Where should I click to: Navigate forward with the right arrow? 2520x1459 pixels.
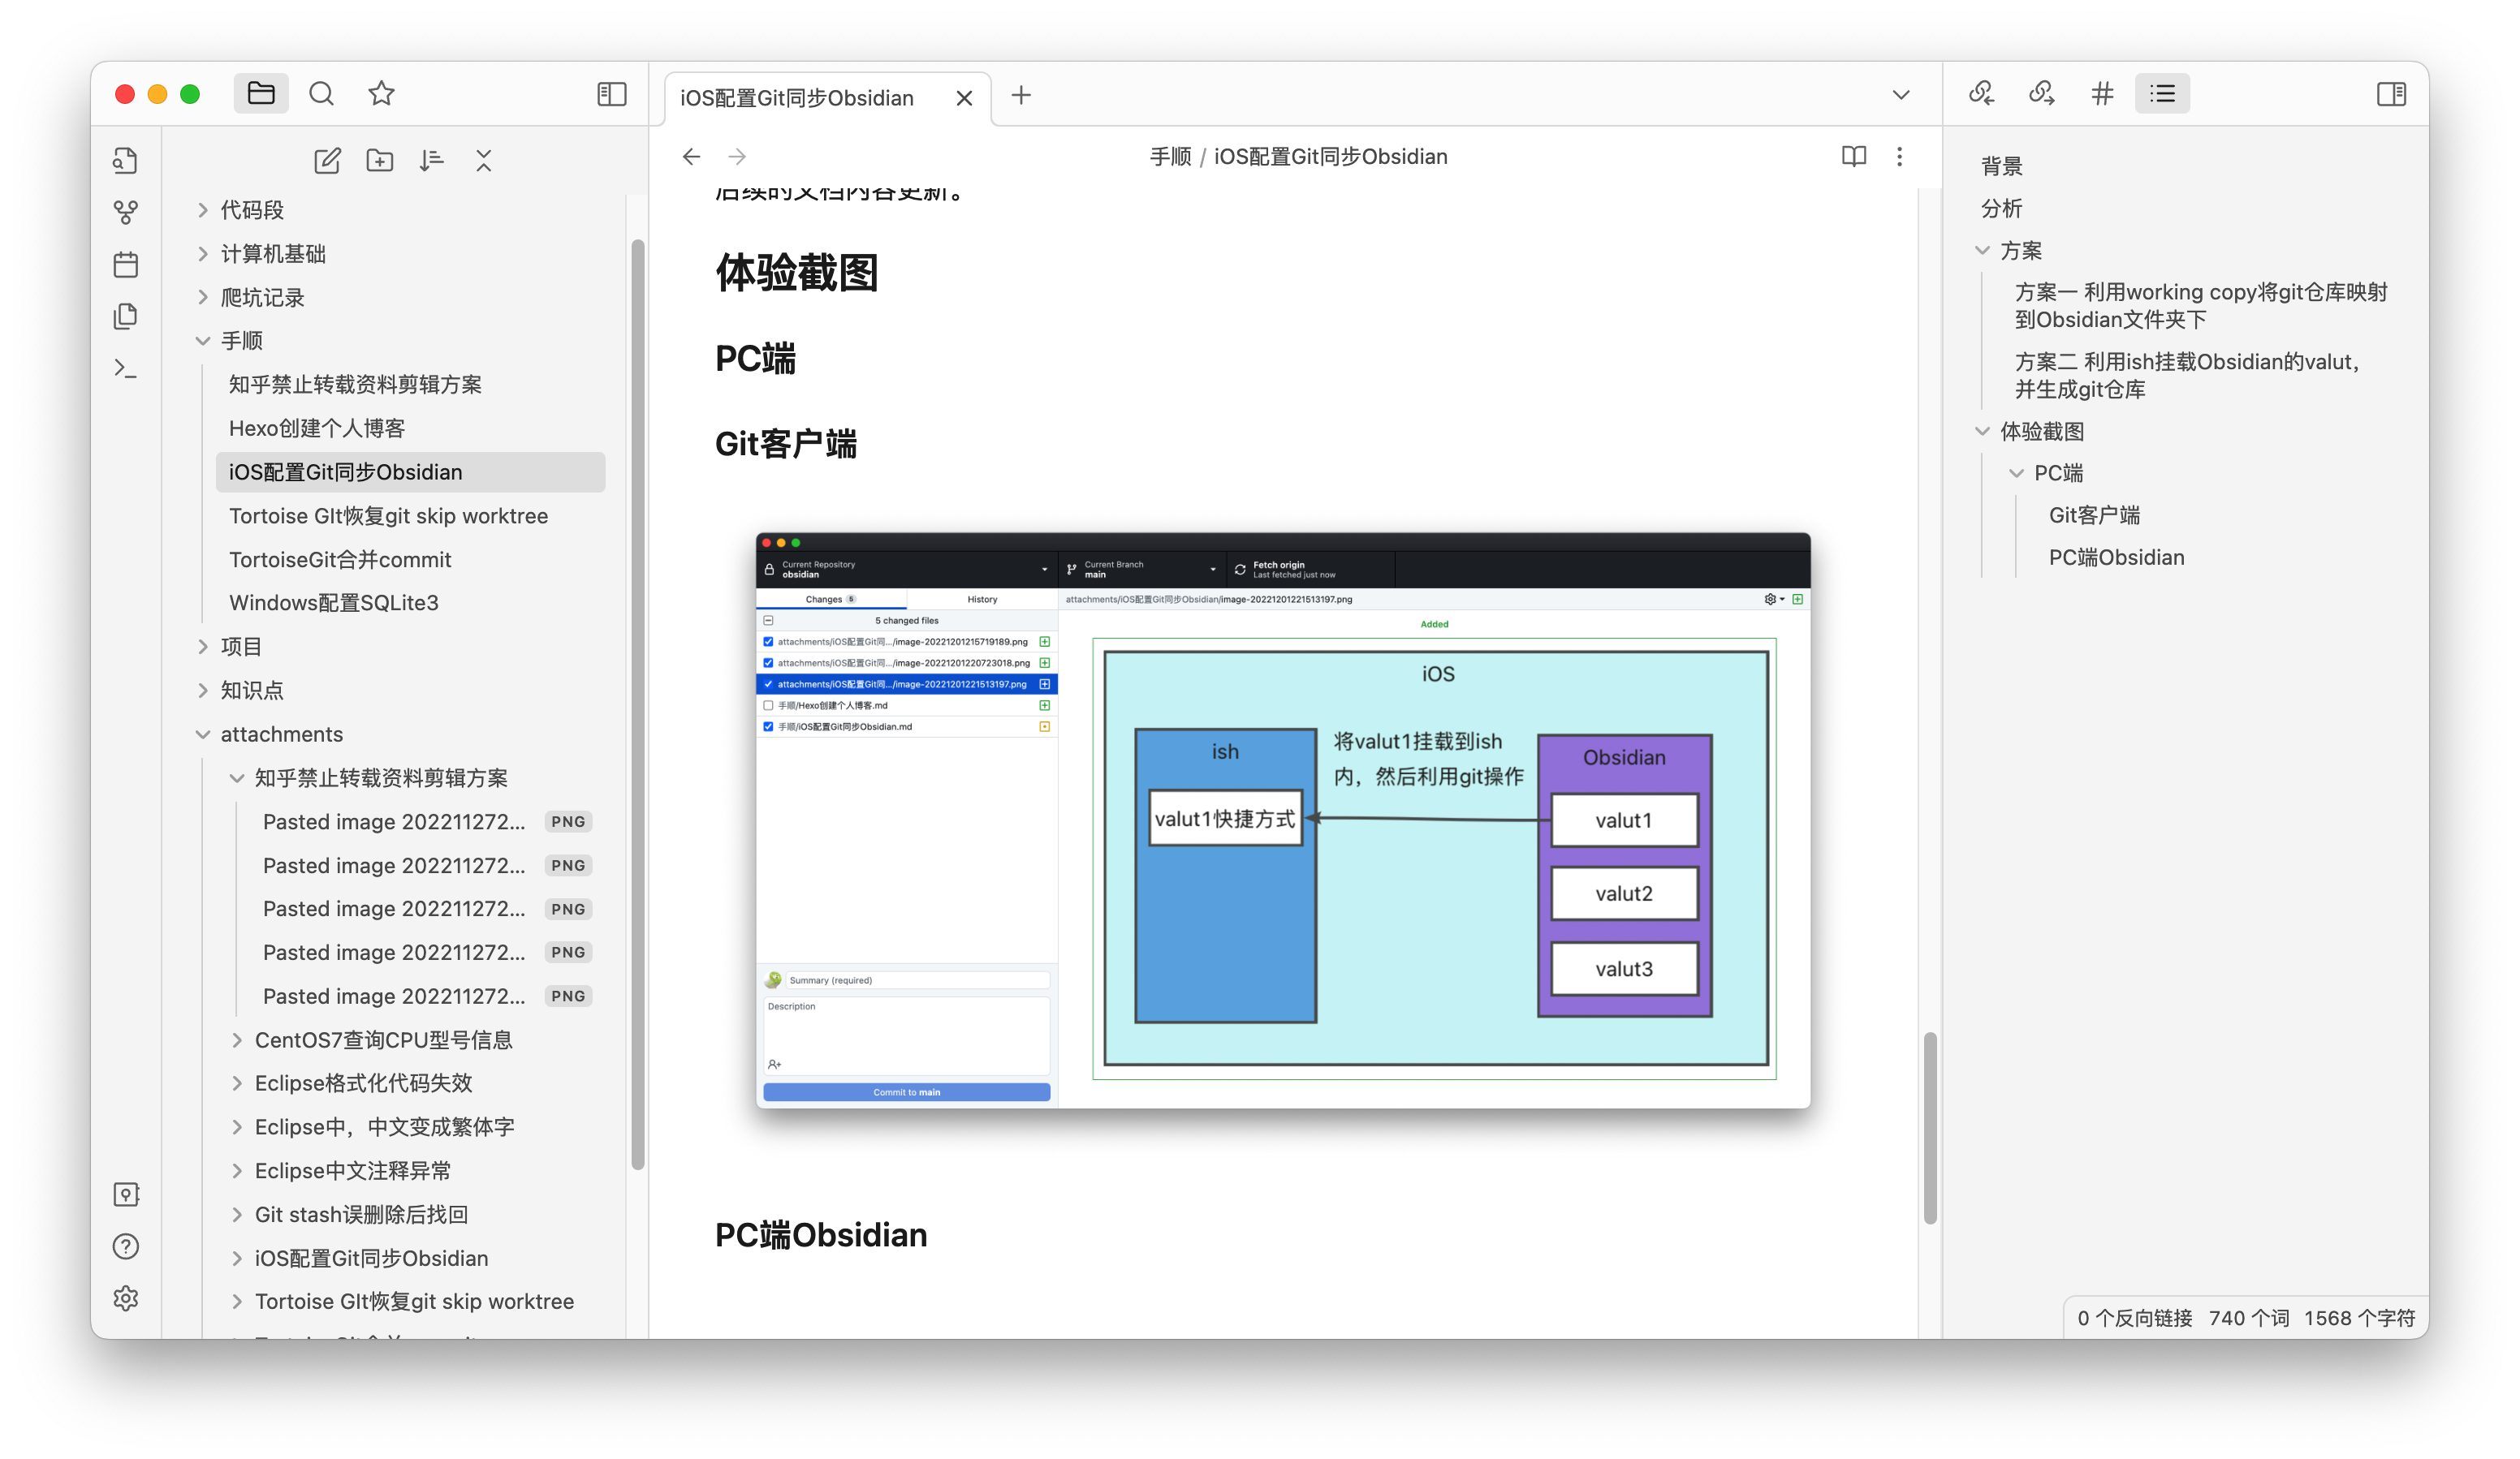click(737, 157)
